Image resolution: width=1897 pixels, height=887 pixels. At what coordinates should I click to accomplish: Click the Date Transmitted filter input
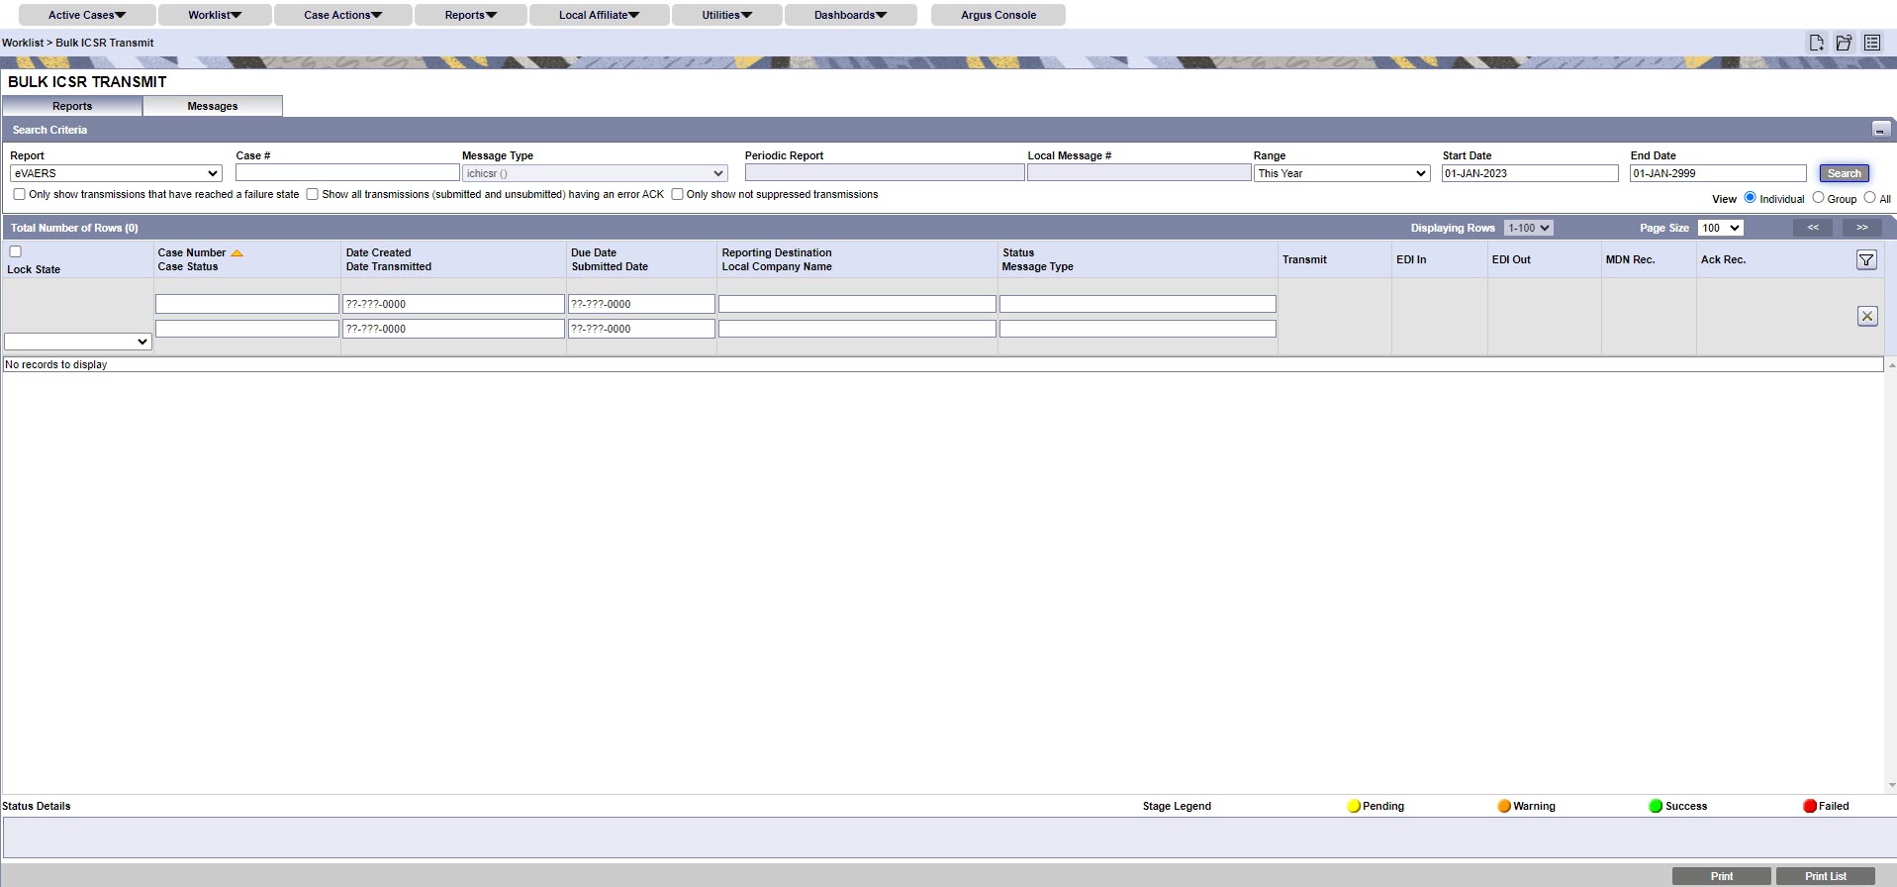coord(453,329)
